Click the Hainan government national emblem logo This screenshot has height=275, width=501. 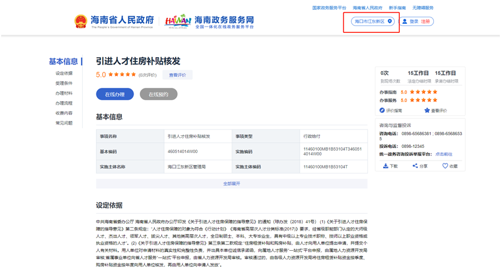[81, 22]
